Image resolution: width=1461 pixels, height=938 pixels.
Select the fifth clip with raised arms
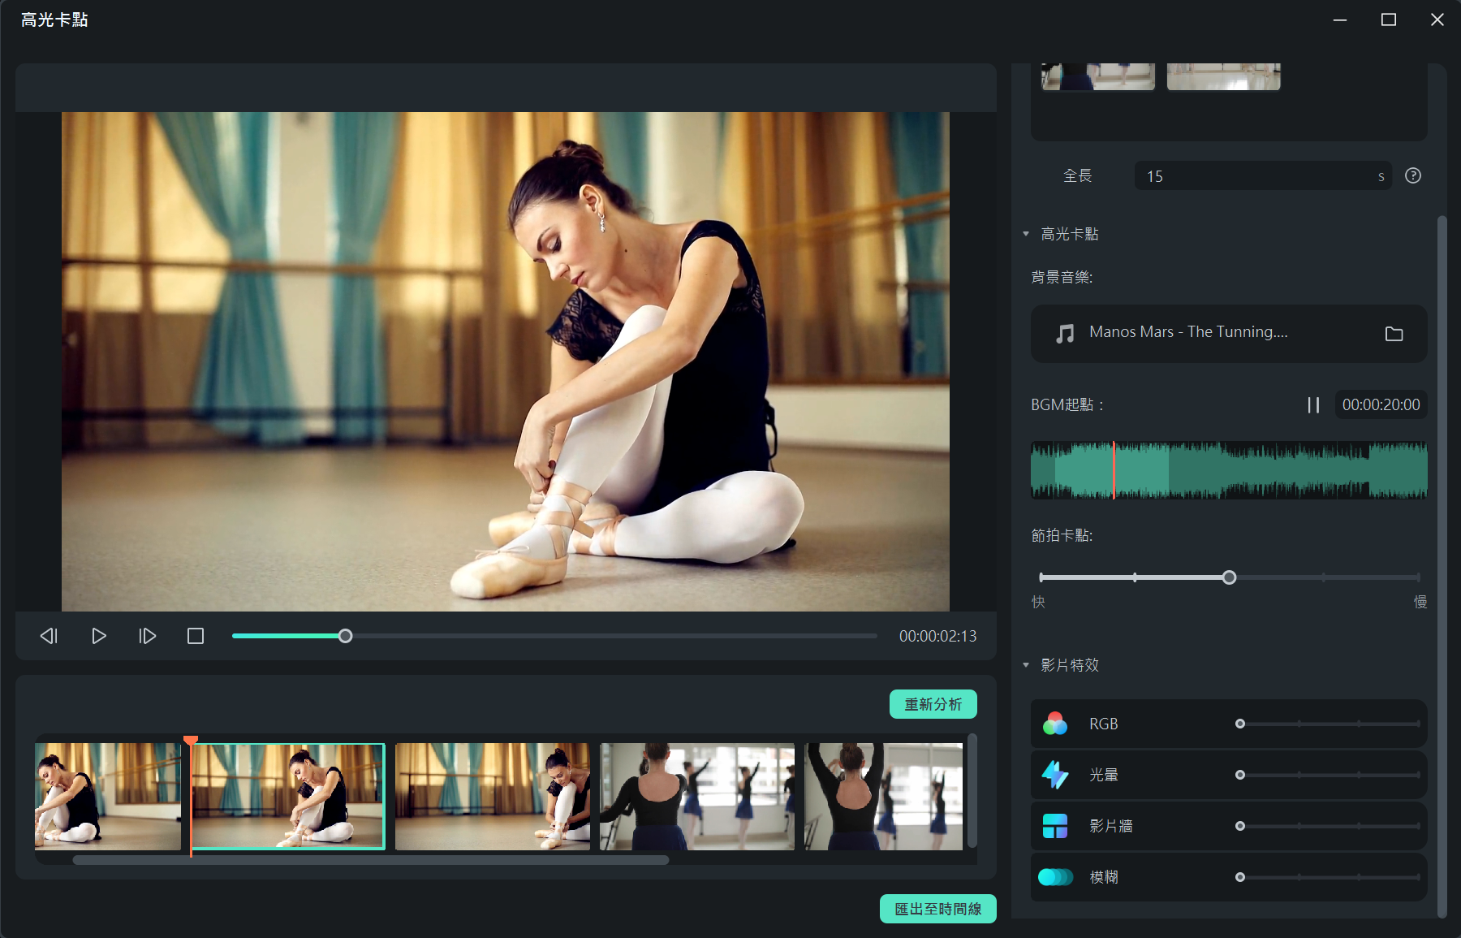pos(883,797)
